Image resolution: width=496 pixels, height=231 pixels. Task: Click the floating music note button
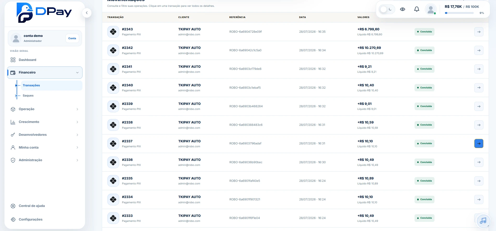click(483, 221)
